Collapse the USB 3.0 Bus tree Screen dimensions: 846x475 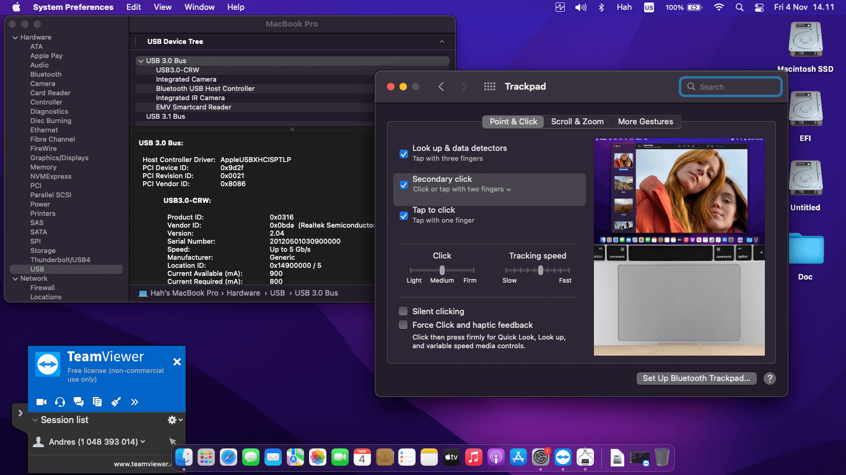click(x=141, y=61)
